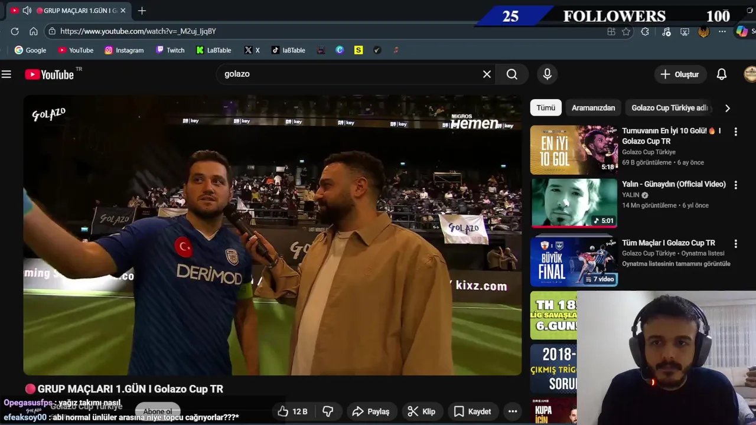Image resolution: width=756 pixels, height=425 pixels.
Task: Select the Tümü filter chip
Action: (x=546, y=108)
